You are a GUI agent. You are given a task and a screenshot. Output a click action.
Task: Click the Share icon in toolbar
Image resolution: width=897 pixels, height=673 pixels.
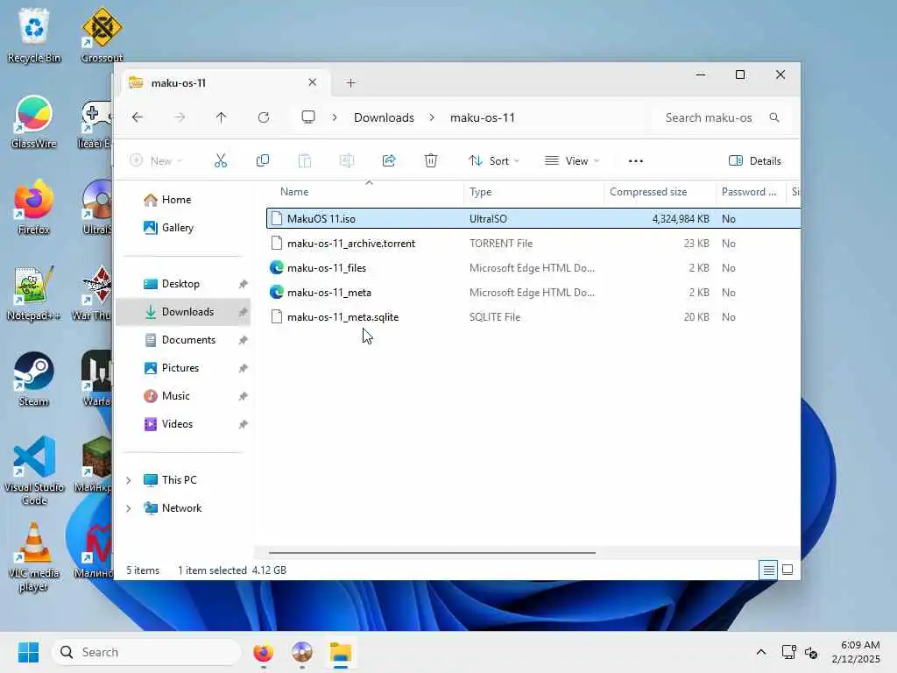[389, 161]
